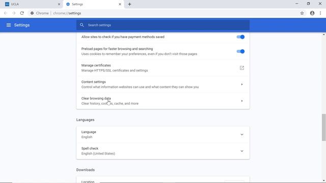
Task: Reload the current page
Action: pos(22,13)
